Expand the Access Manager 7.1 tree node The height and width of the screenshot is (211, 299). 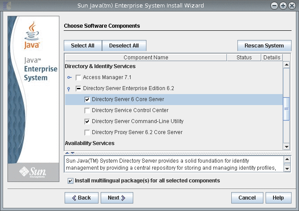pyautogui.click(x=69, y=77)
